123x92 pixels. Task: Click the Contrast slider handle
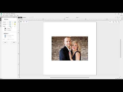coord(10,22)
